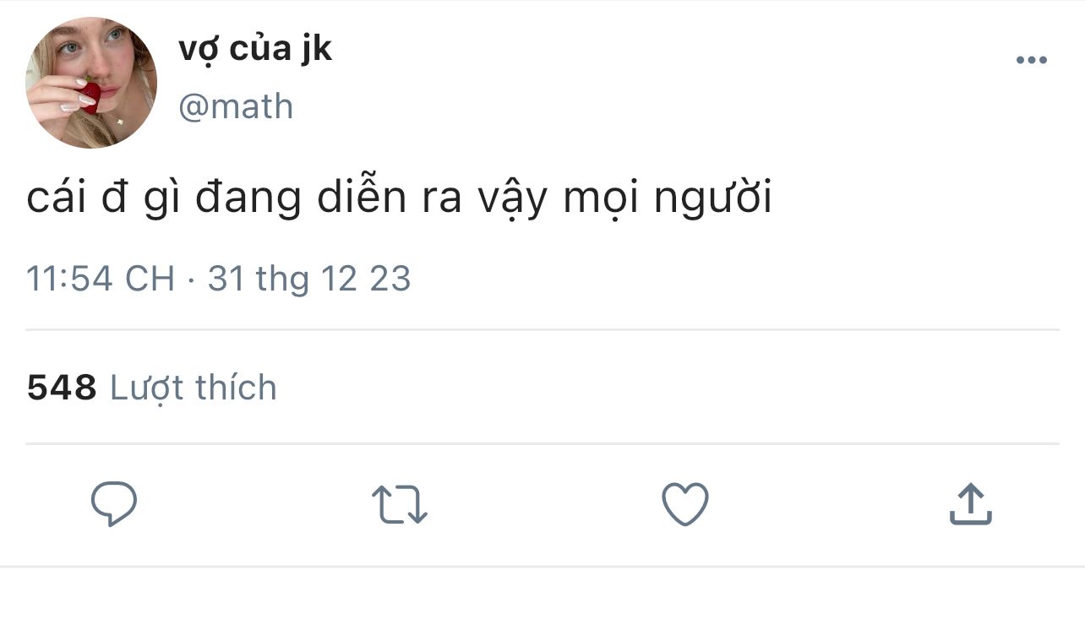Screen dimensions: 1085x630
Task: Select the date "31 thg 12 23"
Action: pyautogui.click(x=309, y=279)
